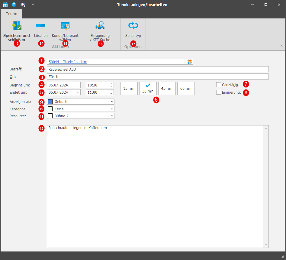Open Kunde/Lieferant wählen
The image size is (286, 260).
pos(65,31)
